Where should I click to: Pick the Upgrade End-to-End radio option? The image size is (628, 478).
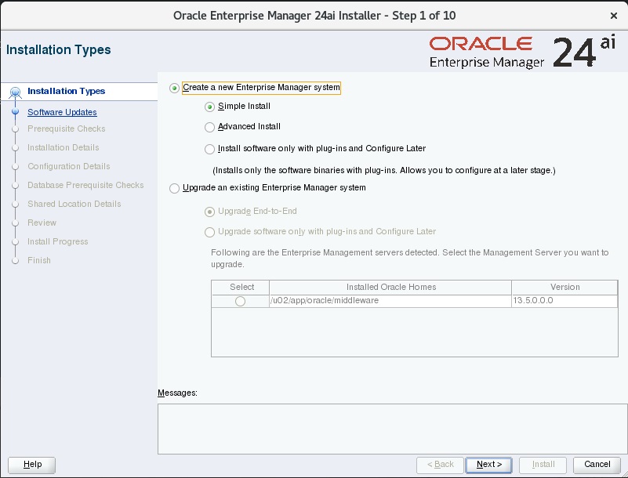209,212
